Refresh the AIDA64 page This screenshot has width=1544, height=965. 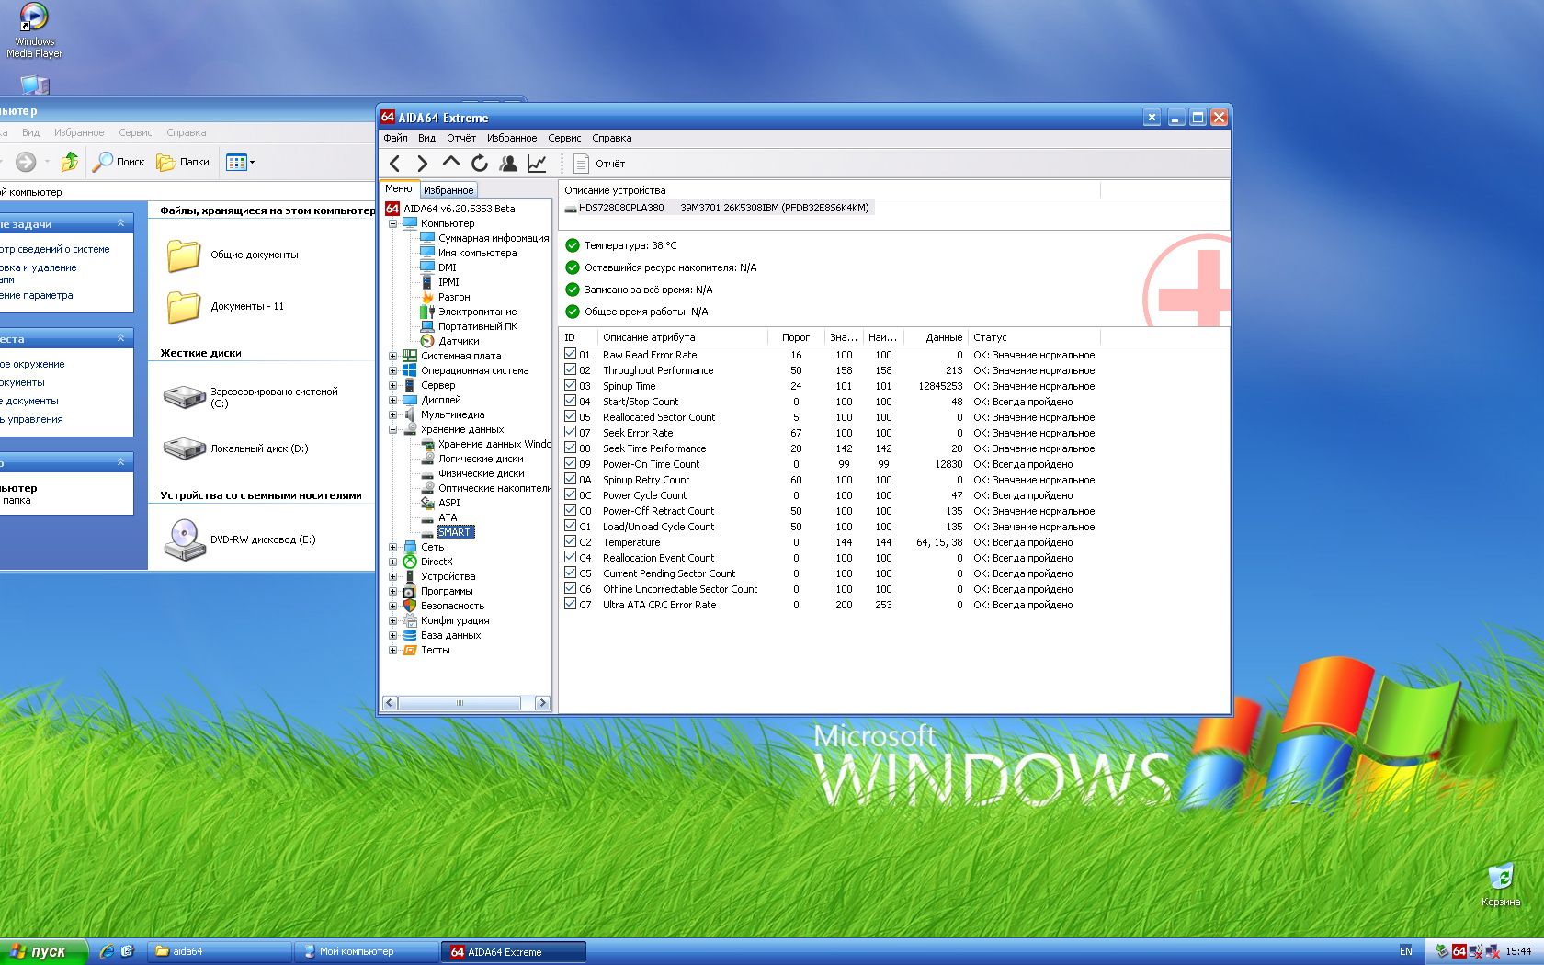coord(480,164)
